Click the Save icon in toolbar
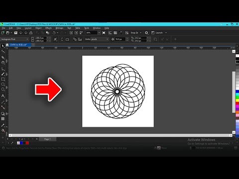The height and width of the screenshot is (179, 239). [16, 33]
